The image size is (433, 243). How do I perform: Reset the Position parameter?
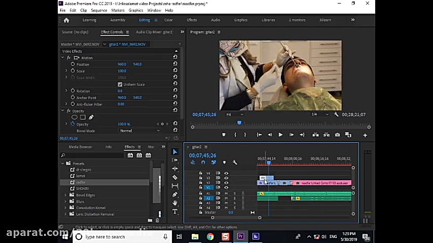pos(175,64)
